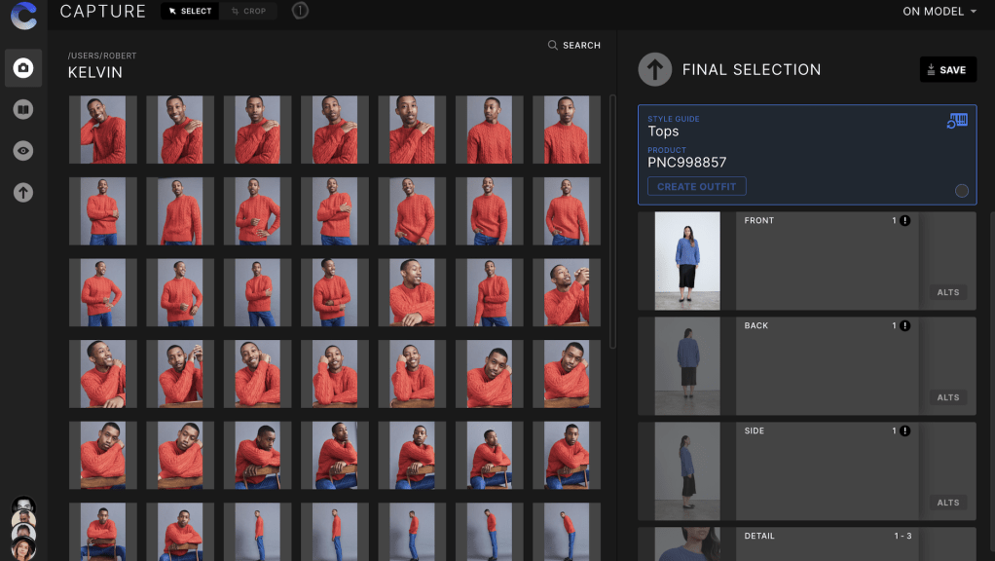This screenshot has width=995, height=561.
Task: Click the Search label
Action: 581,46
